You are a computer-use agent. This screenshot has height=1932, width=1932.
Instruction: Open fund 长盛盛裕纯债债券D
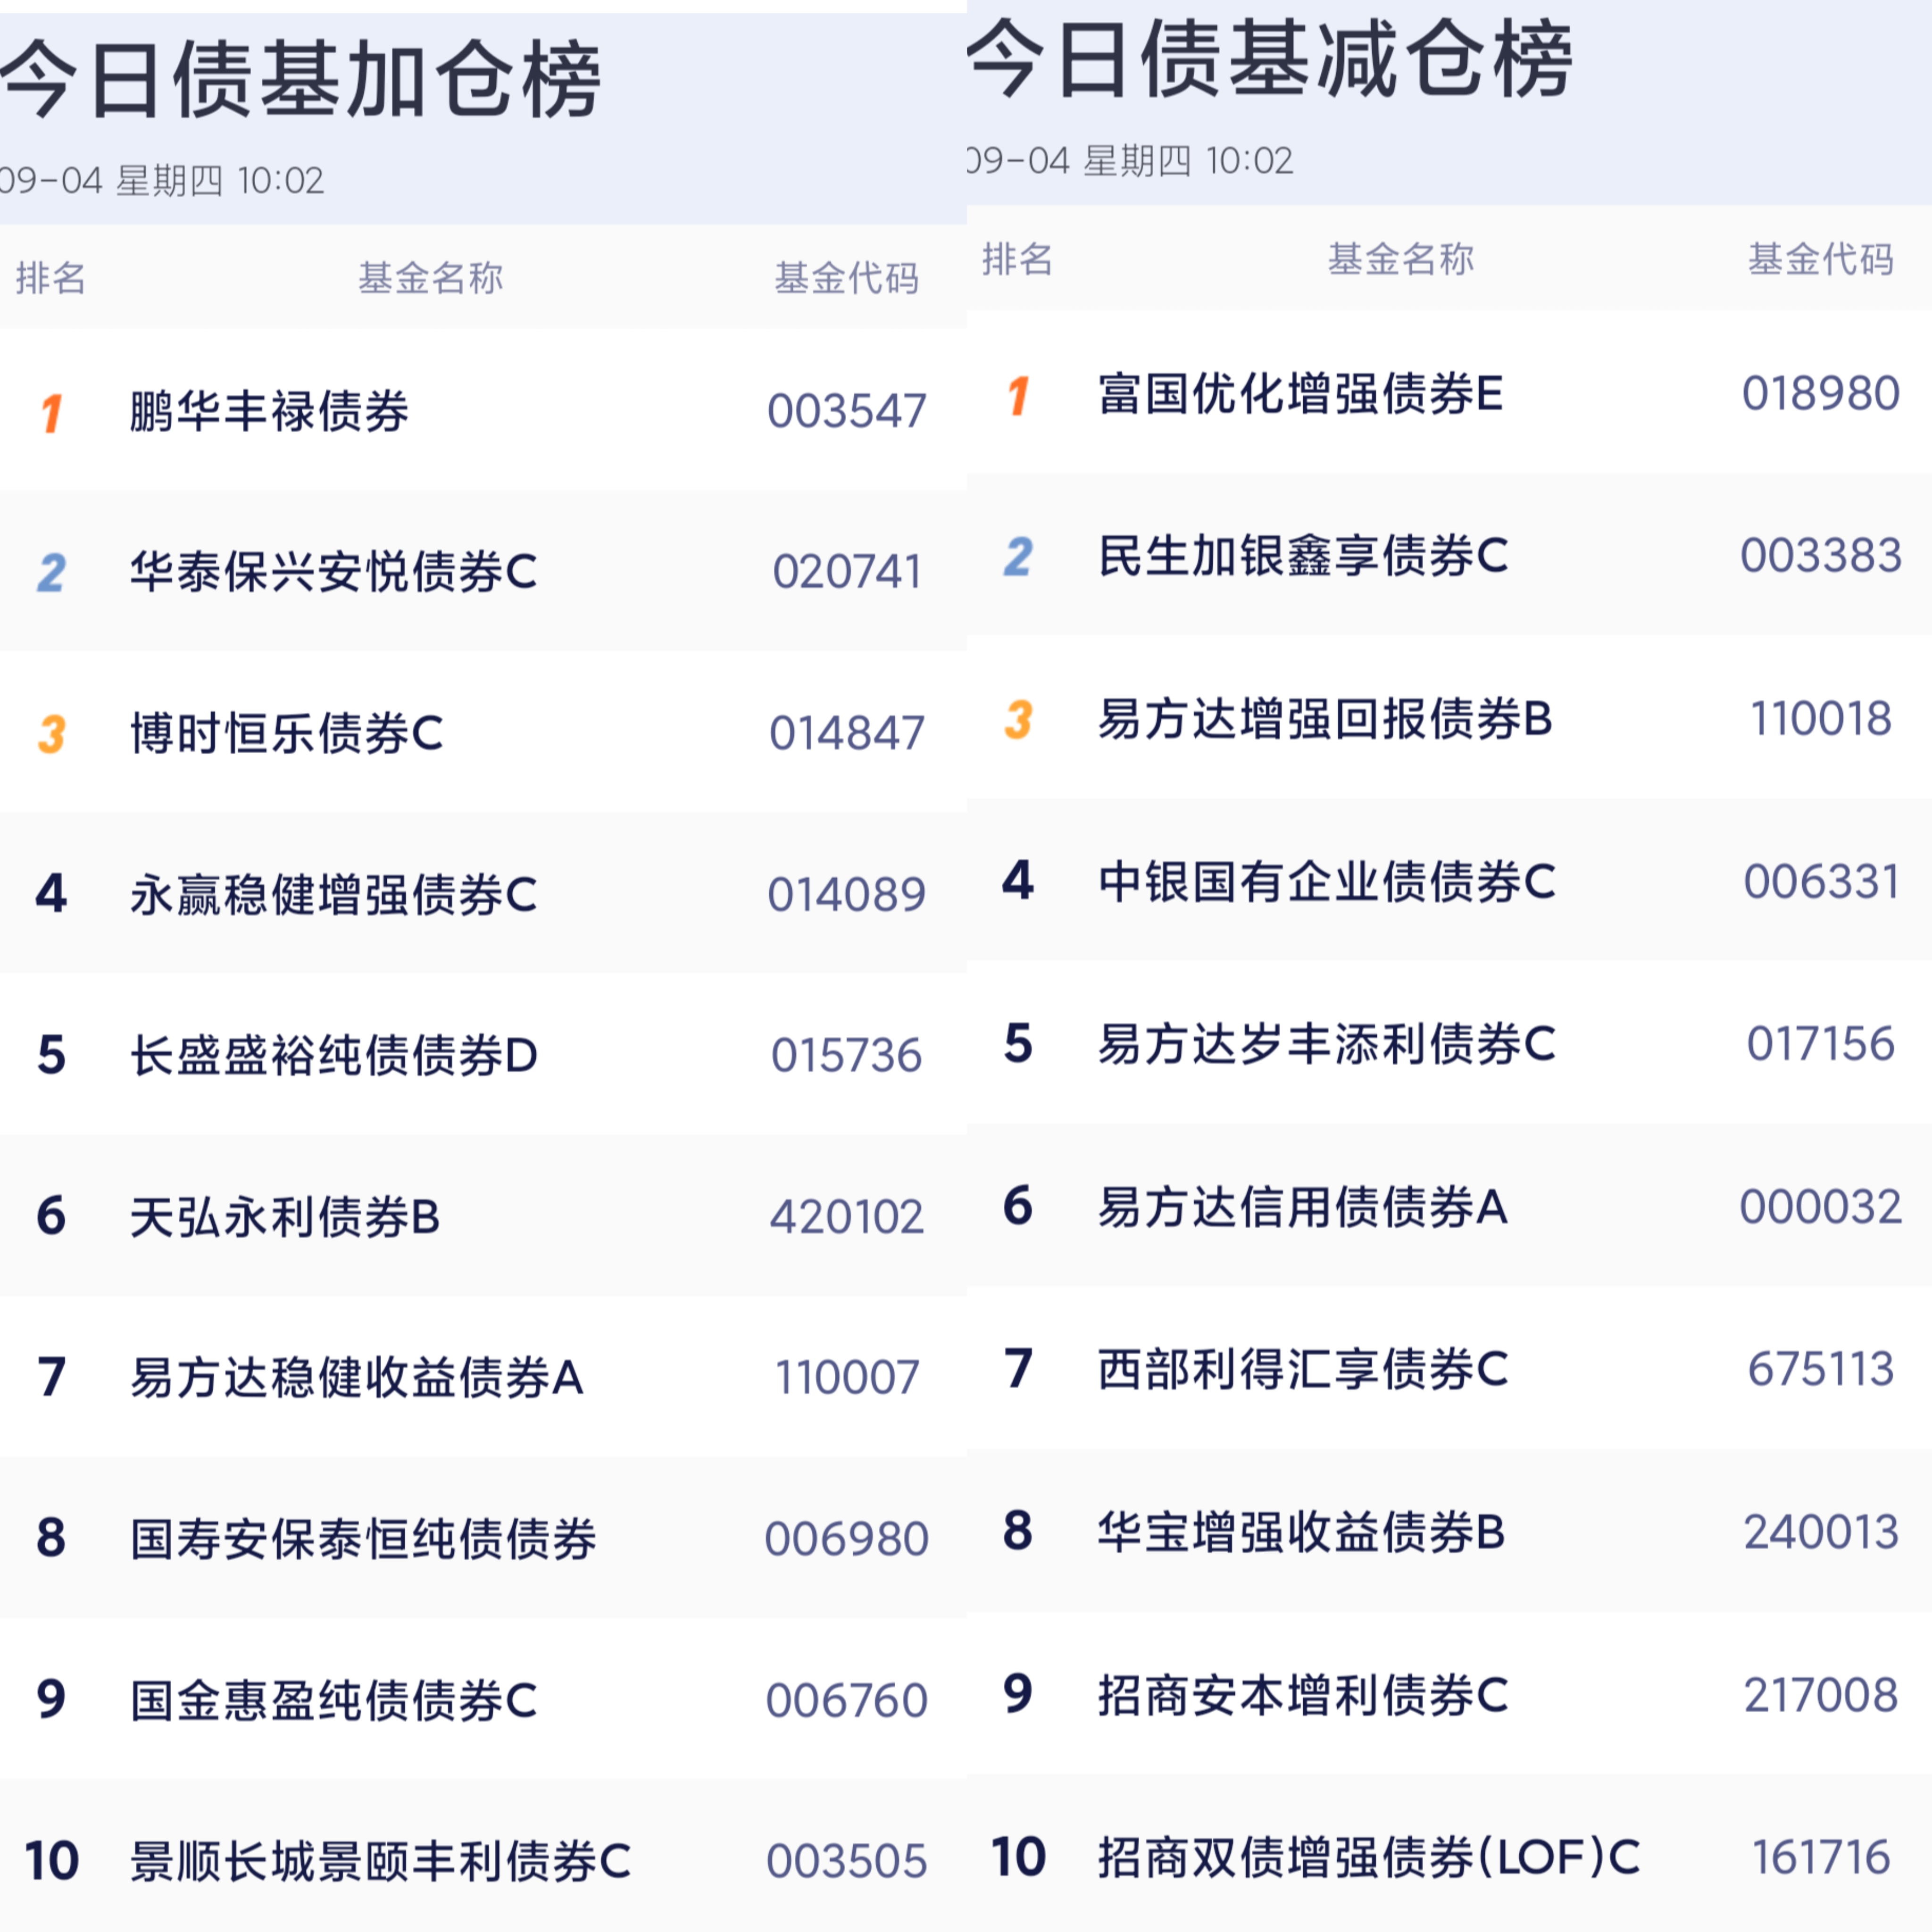[x=334, y=1055]
